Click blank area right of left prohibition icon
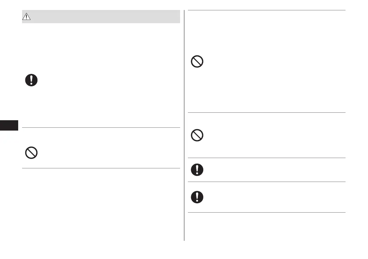This screenshot has height=259, width=368. point(107,153)
